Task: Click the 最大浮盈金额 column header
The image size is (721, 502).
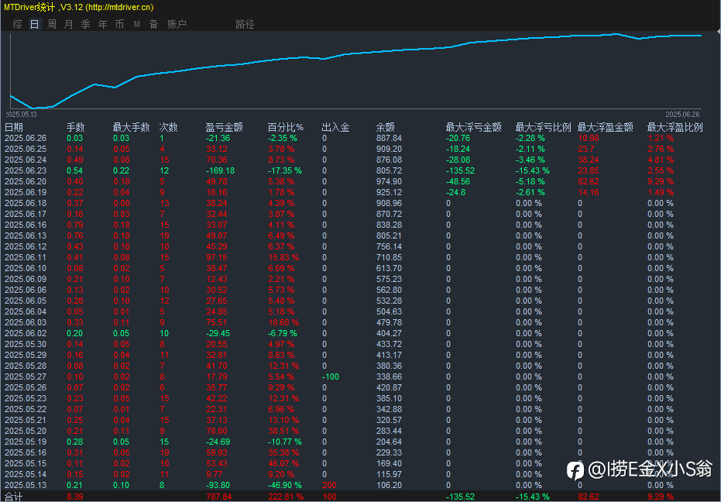Action: click(x=605, y=128)
